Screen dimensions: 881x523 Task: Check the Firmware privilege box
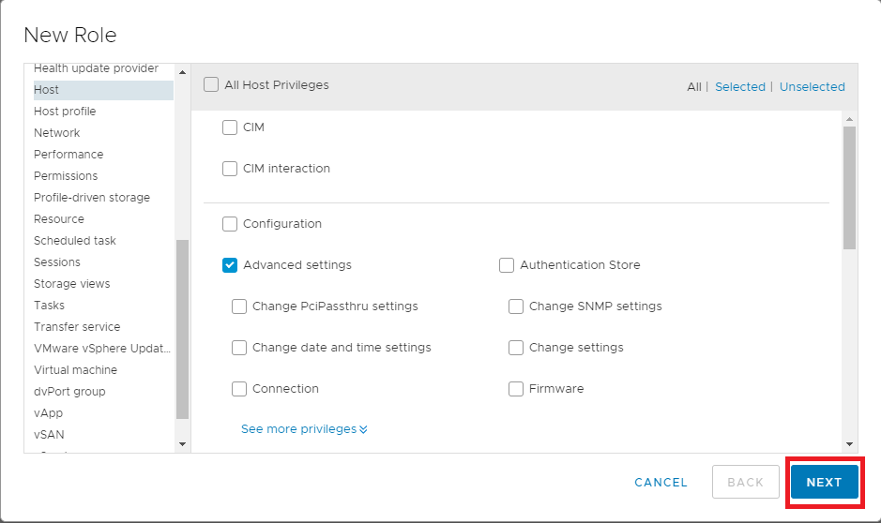(x=516, y=389)
